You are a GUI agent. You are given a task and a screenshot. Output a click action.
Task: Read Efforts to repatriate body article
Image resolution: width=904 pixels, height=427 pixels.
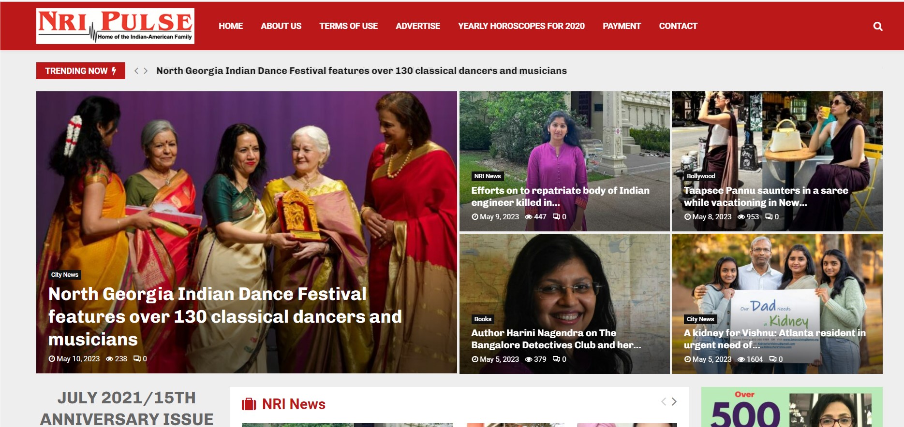(x=560, y=197)
